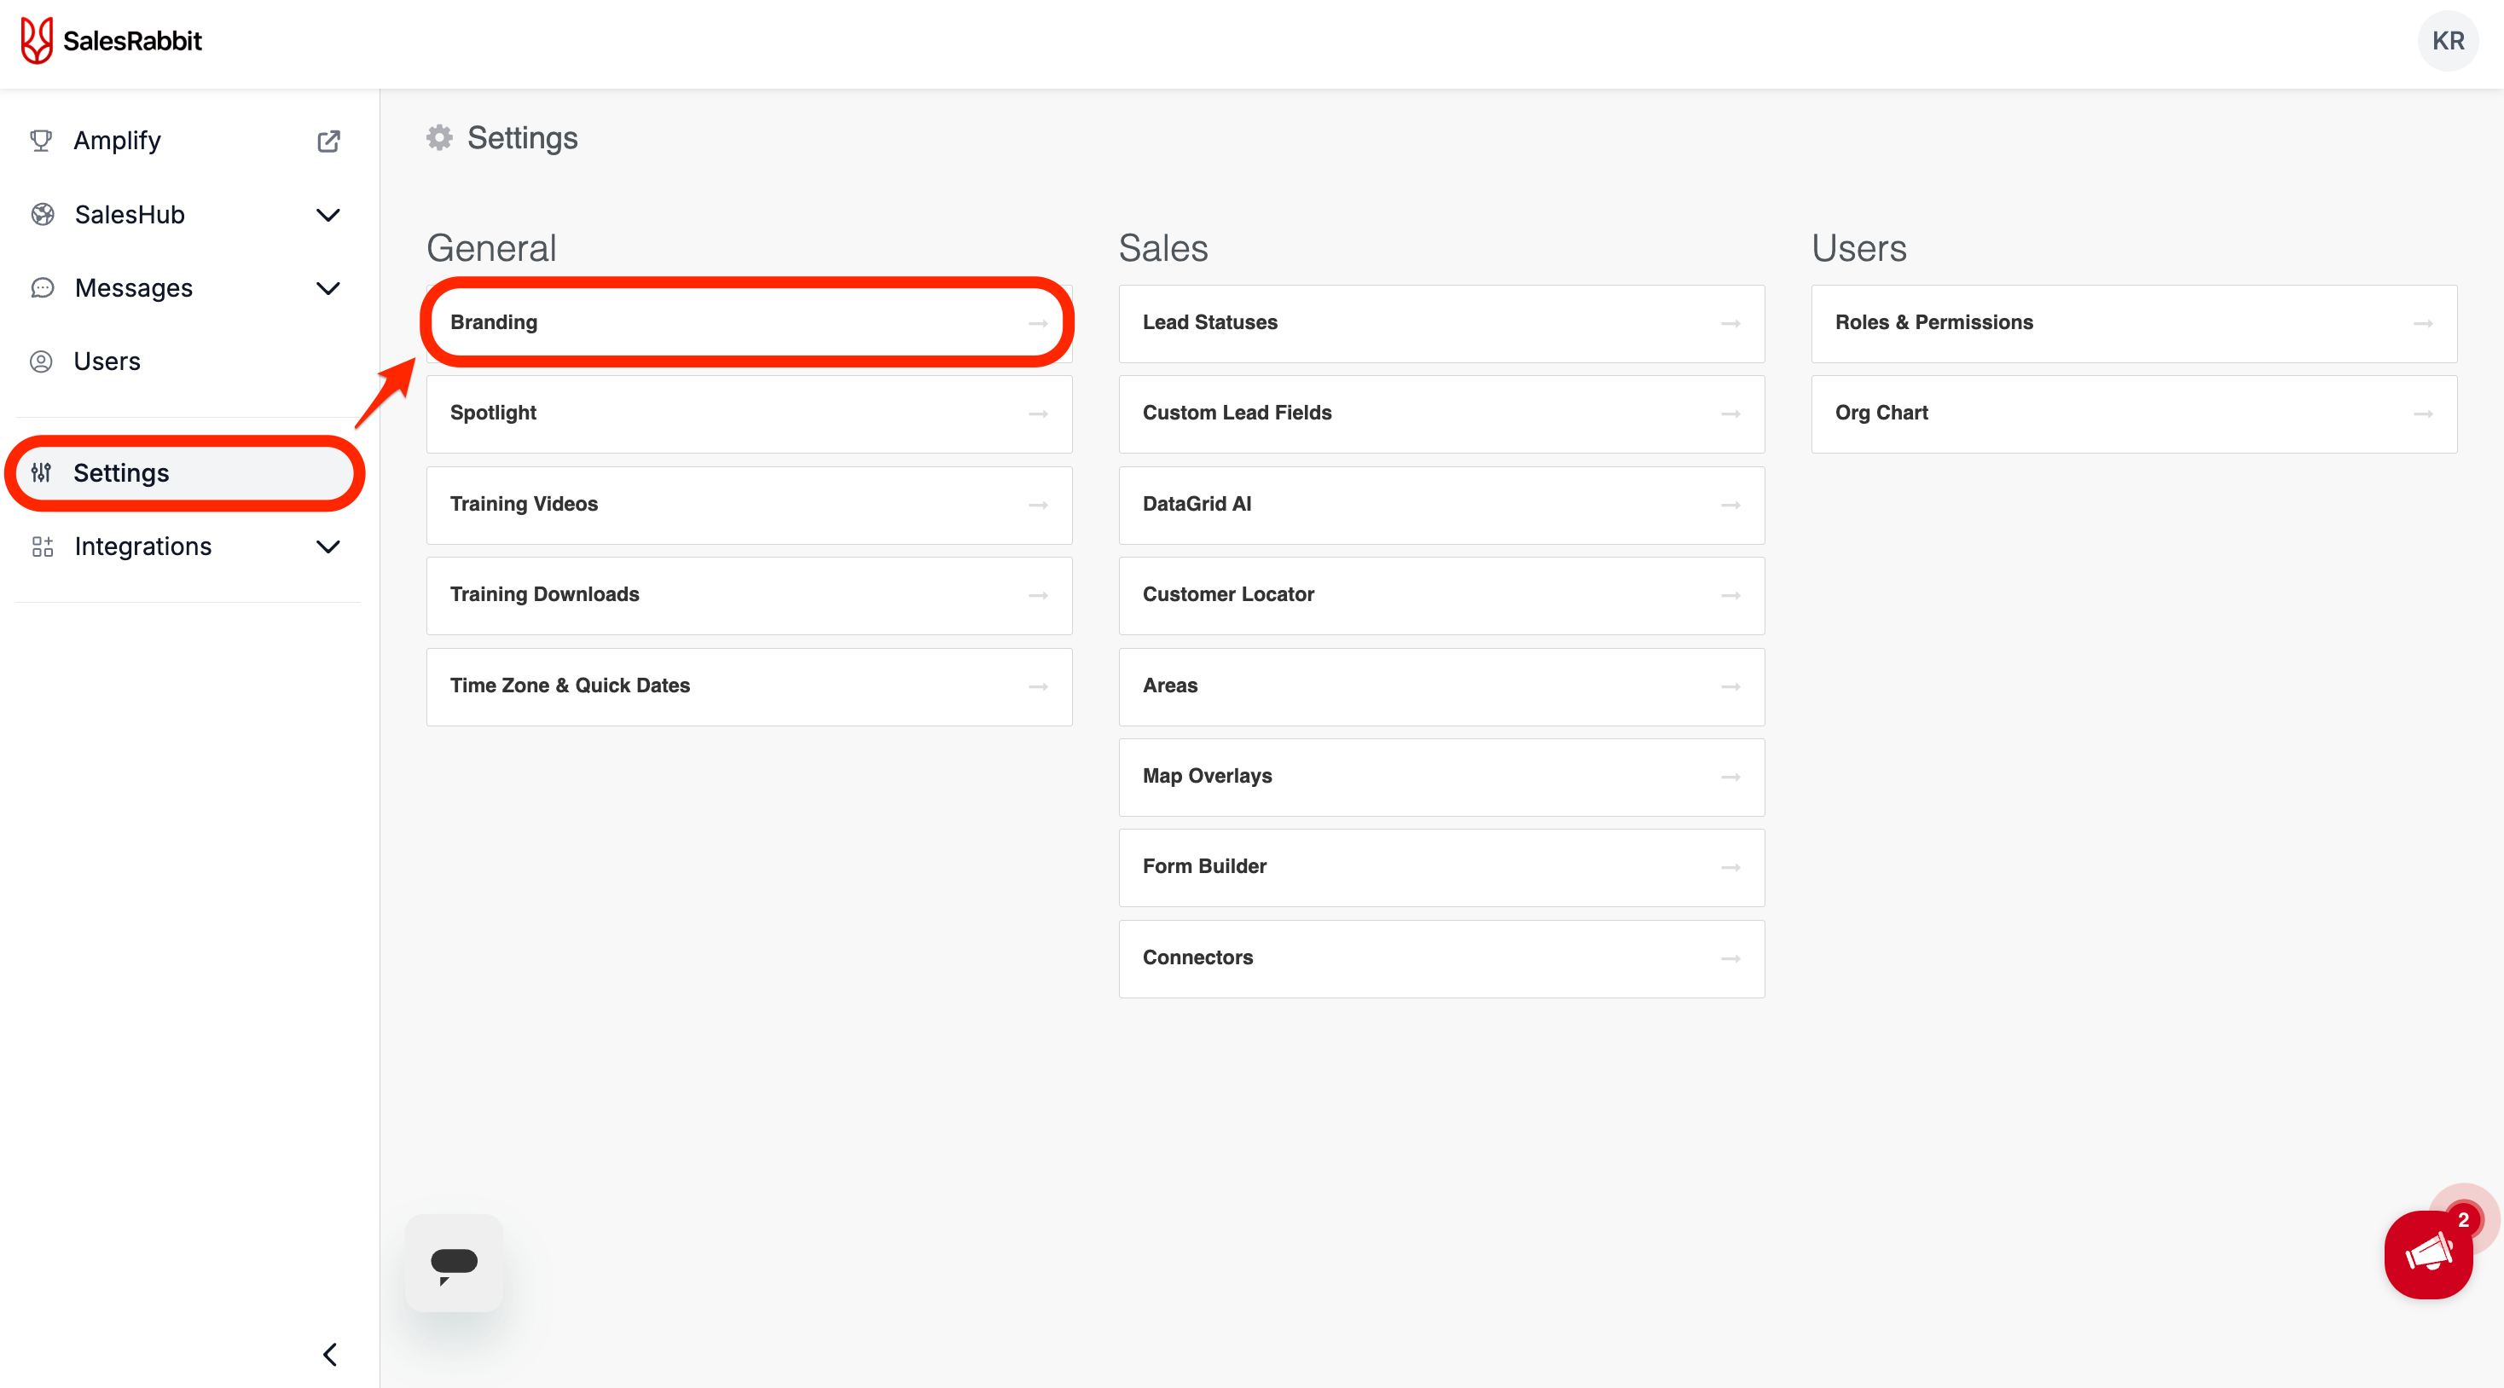Viewport: 2504px width, 1388px height.
Task: Click the Integrations grid icon
Action: (42, 547)
